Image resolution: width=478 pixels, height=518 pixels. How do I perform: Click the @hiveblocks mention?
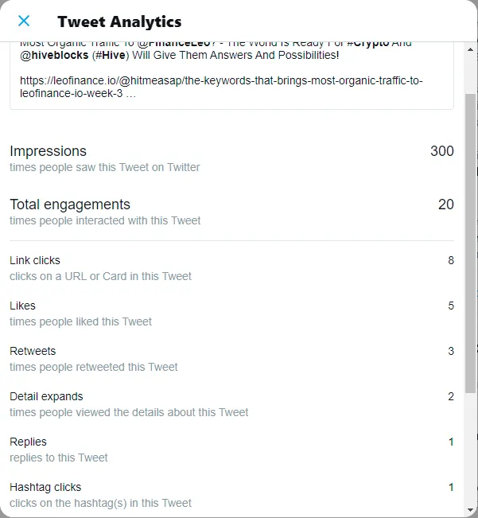54,55
